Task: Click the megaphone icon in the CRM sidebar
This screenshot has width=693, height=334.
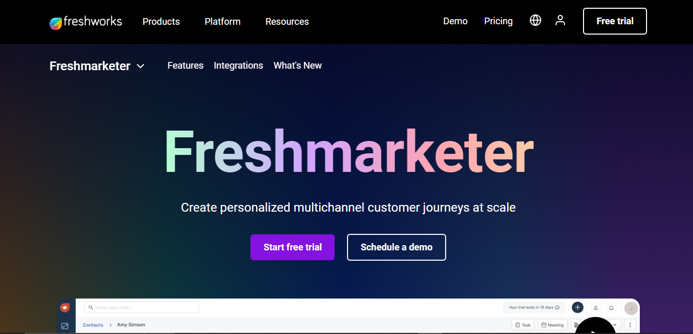Action: click(x=65, y=308)
